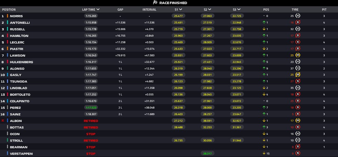Click Bottas S1 time 28.488
Screen dimensions: 338x157
(x=178, y=127)
